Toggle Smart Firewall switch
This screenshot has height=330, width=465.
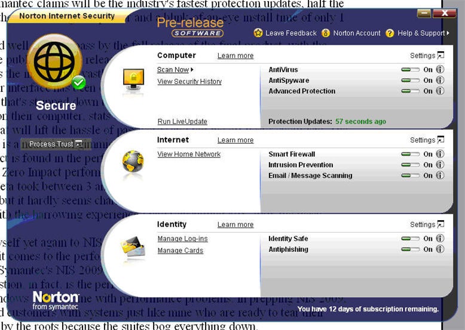point(411,154)
